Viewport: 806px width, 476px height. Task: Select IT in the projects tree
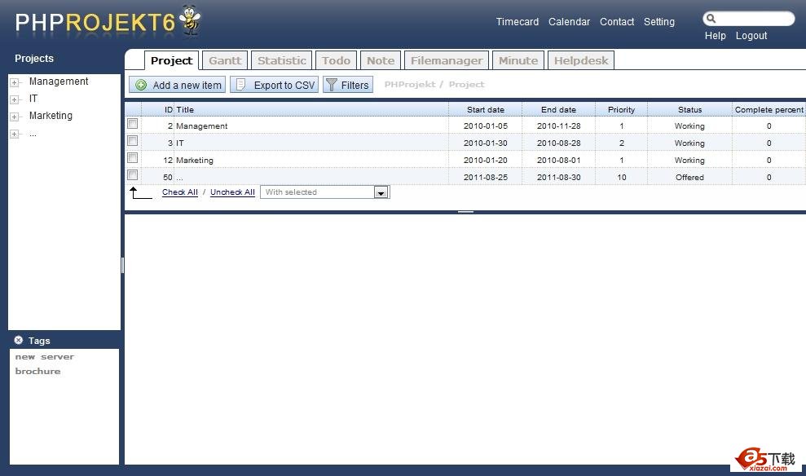33,98
